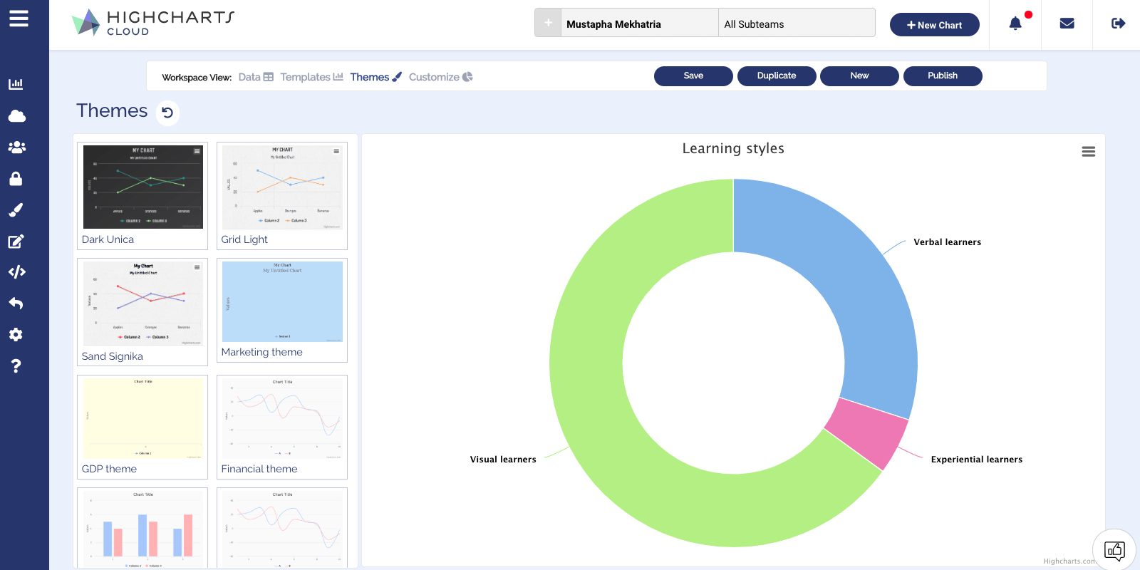Open the messages envelope icon
The height and width of the screenshot is (570, 1140).
coord(1067,24)
